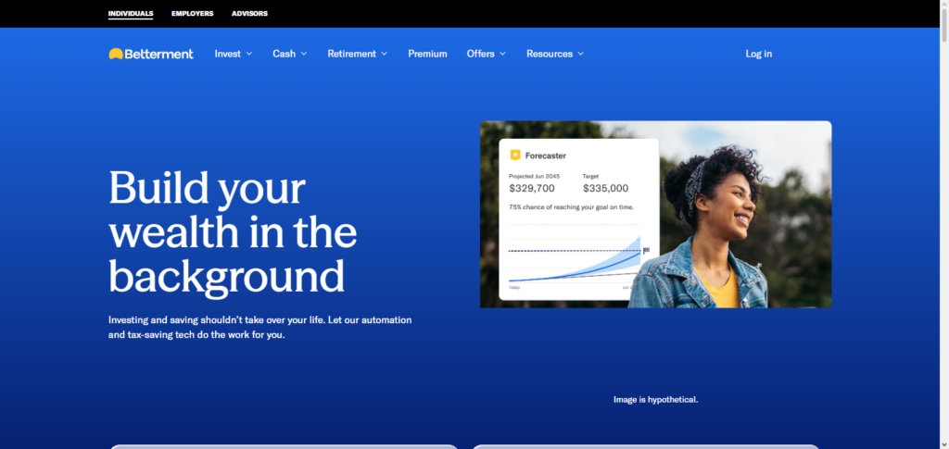Expand the Offers dropdown
Screen dimensions: 949x449
click(486, 54)
